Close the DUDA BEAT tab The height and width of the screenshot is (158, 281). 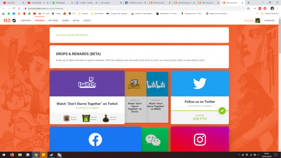pos(47,3)
